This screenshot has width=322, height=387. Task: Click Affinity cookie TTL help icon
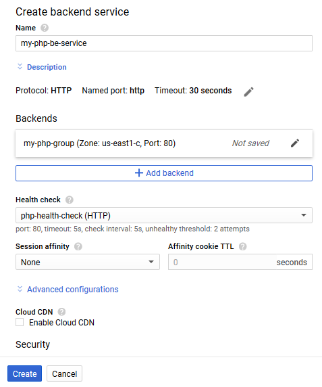(243, 246)
